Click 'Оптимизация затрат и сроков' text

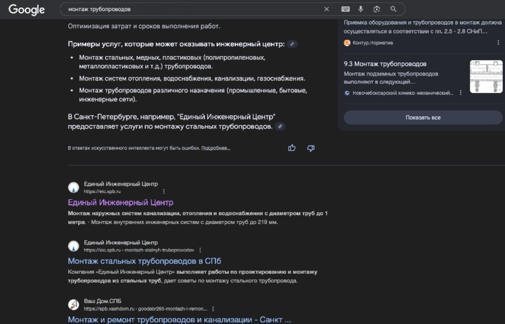click(144, 26)
